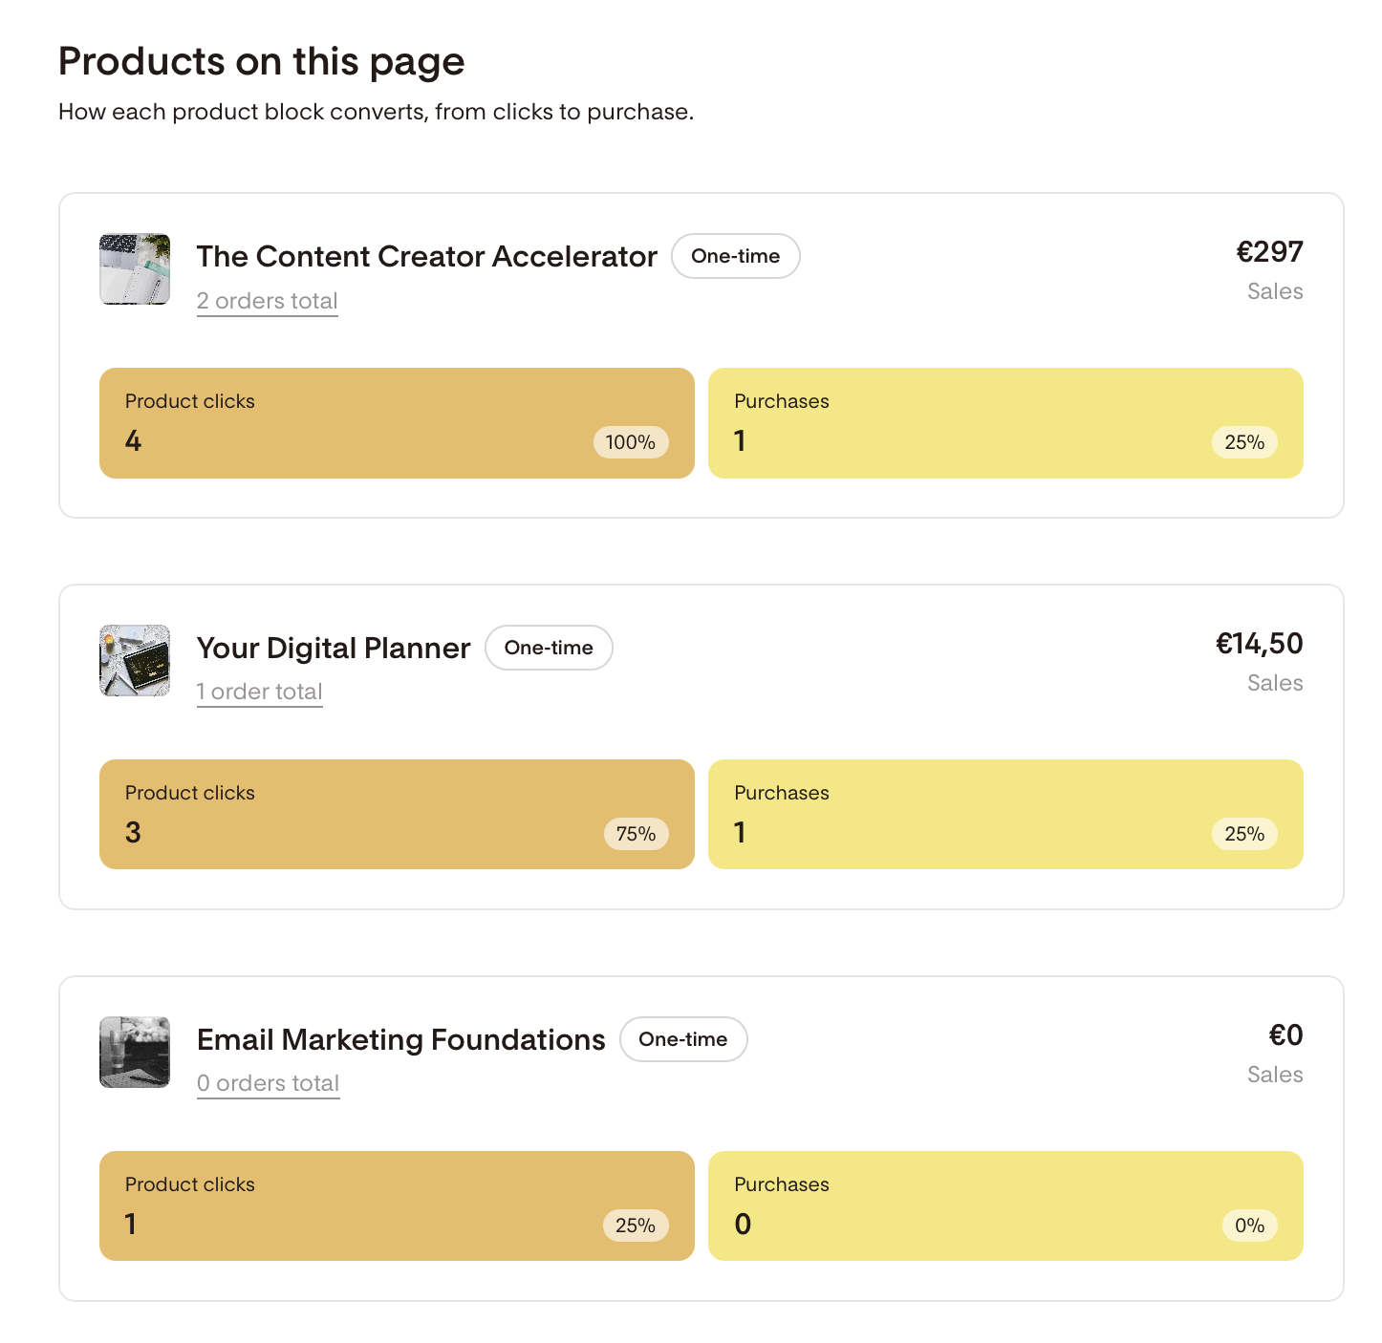1382x1343 pixels.
Task: Click the €297 sales amount
Action: point(1270,251)
